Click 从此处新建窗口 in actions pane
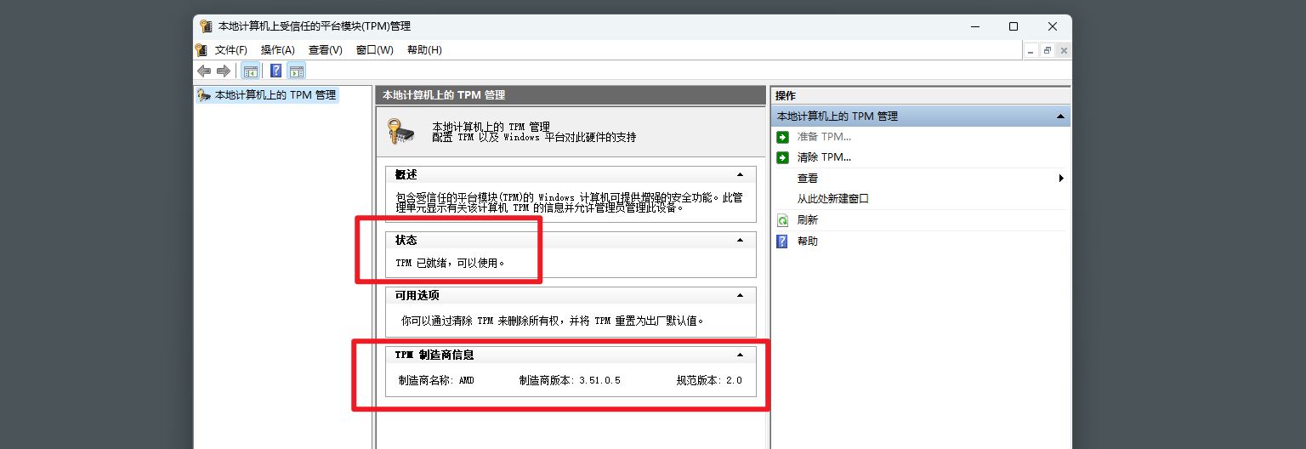 pos(832,199)
